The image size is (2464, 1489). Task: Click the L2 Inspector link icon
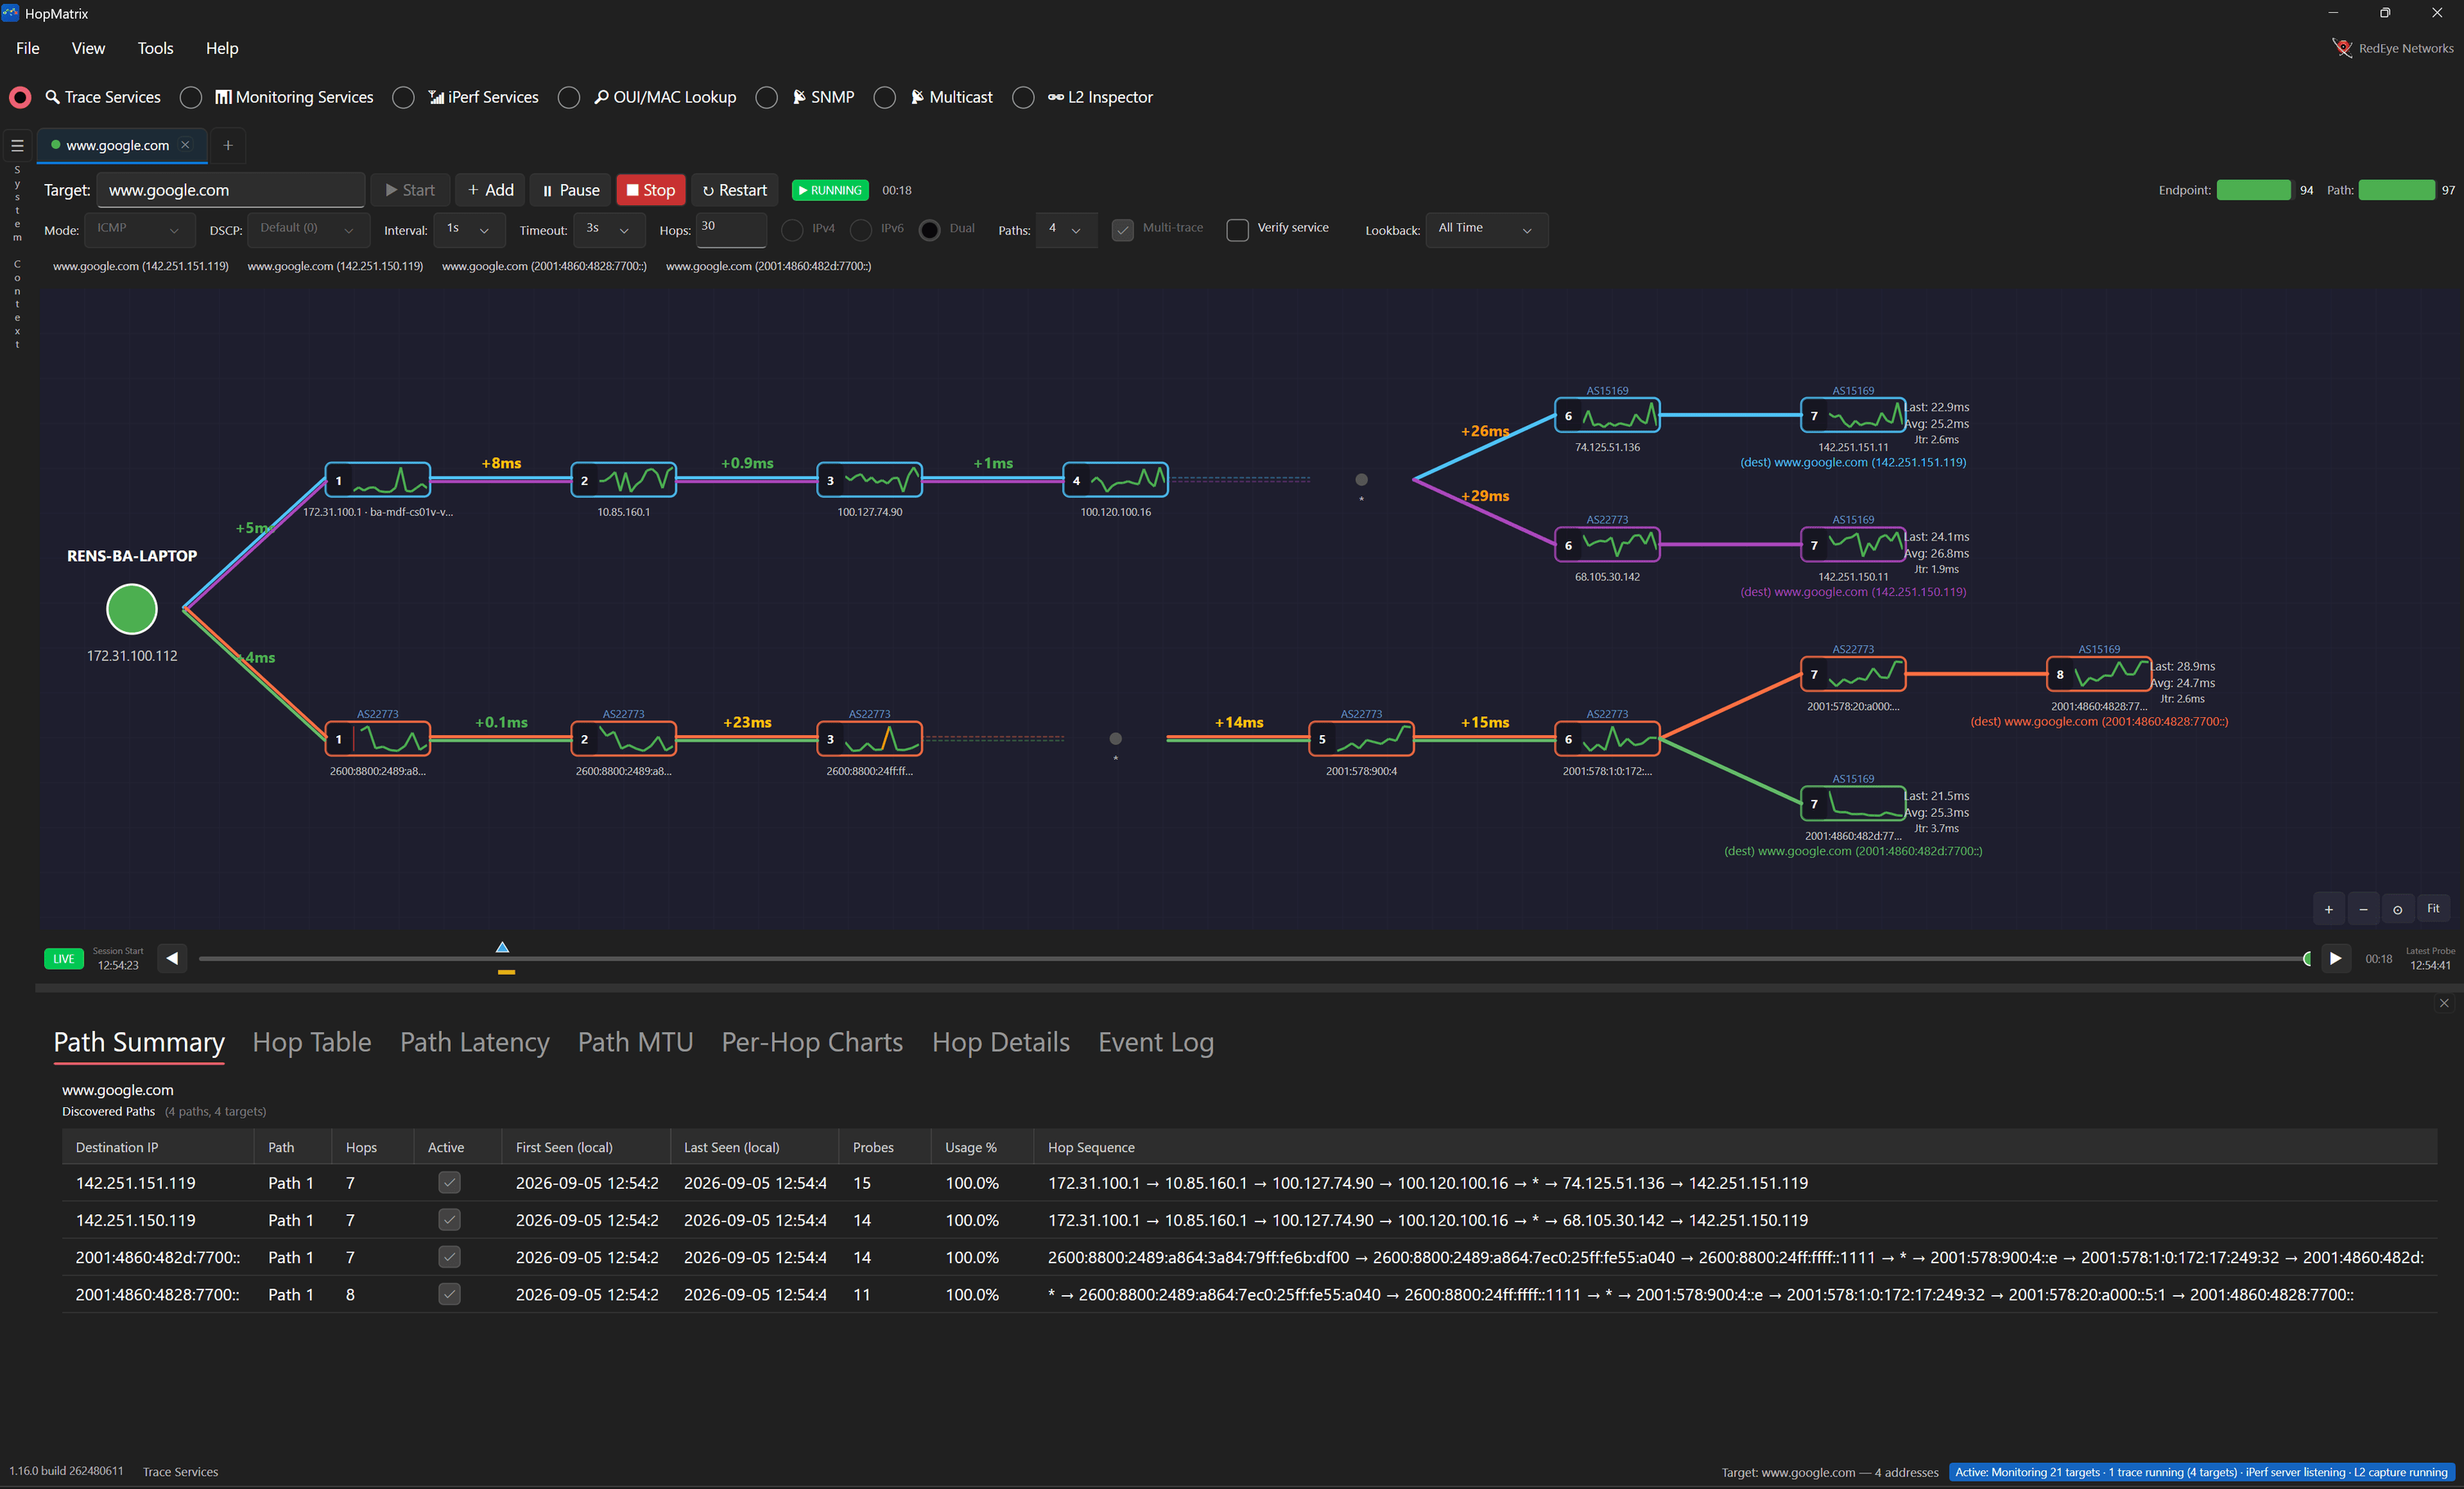tap(1055, 97)
